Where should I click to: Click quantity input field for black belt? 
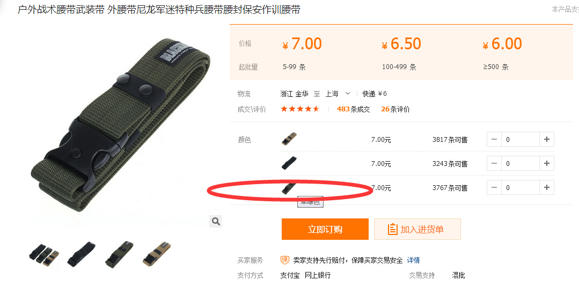(521, 163)
